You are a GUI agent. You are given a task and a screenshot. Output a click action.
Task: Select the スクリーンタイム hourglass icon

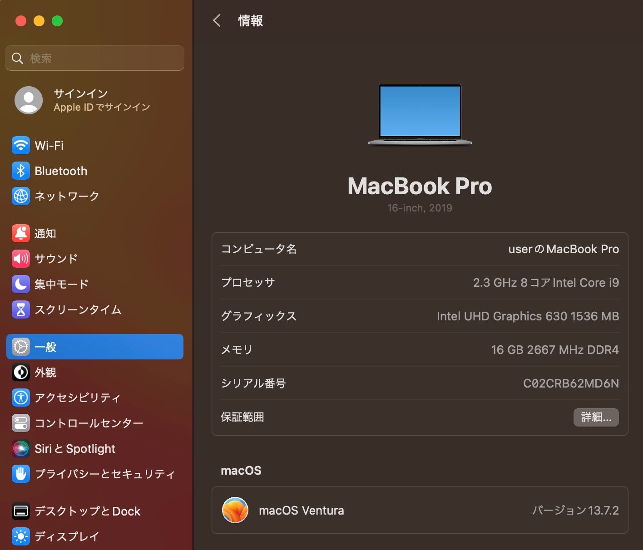tap(21, 309)
